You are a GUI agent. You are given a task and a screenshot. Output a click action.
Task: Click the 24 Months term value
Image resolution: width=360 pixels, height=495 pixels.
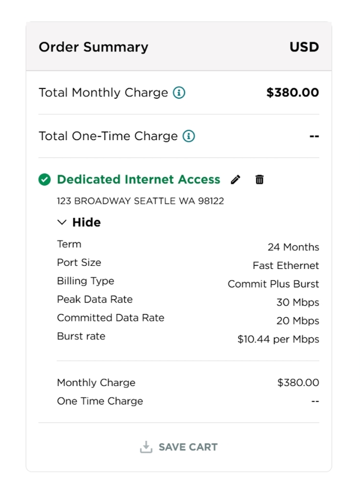point(293,247)
